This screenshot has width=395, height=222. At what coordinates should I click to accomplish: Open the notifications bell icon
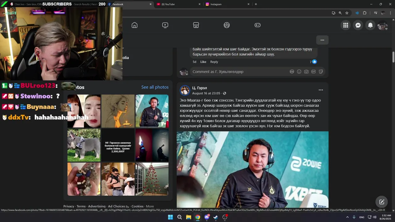click(370, 25)
